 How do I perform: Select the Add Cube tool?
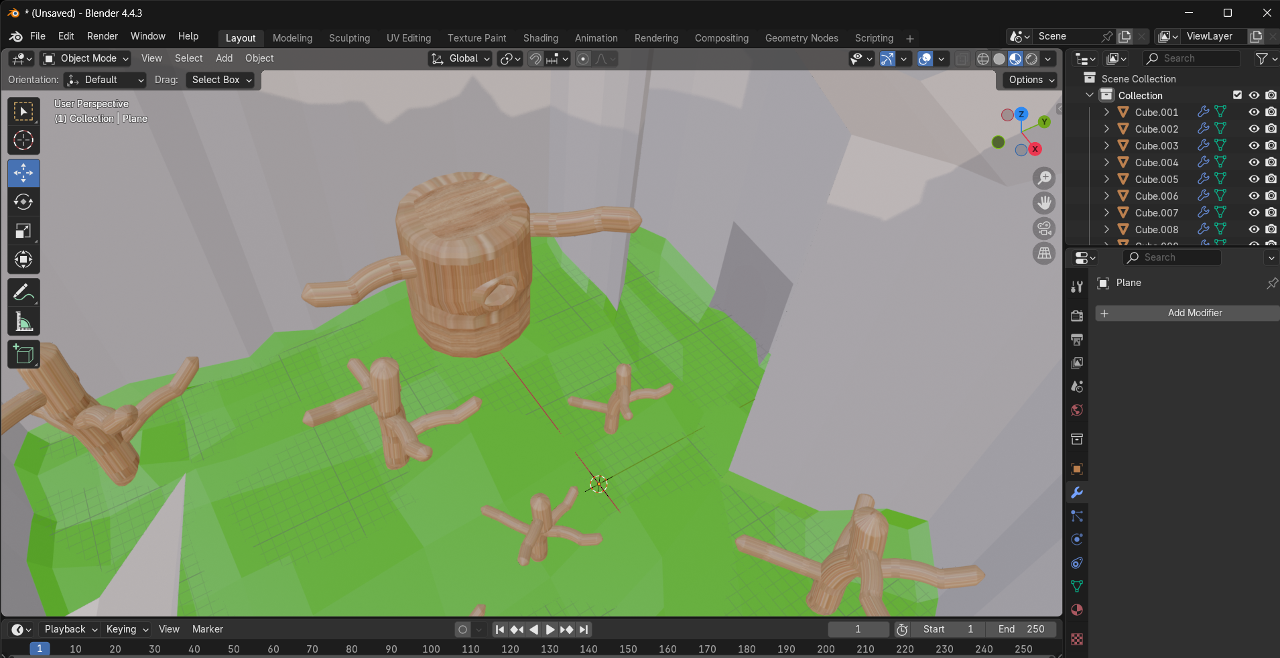[x=23, y=354]
